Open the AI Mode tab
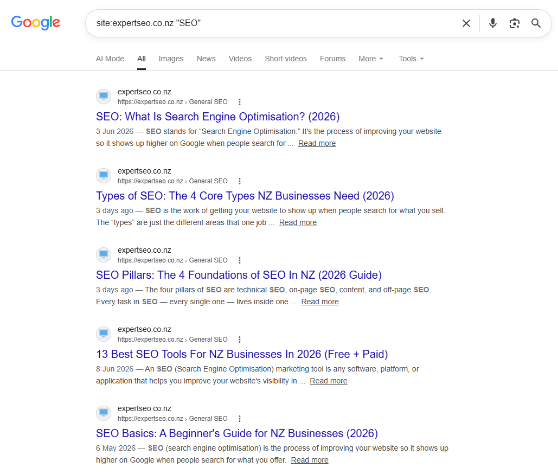The height and width of the screenshot is (474, 558). 110,59
